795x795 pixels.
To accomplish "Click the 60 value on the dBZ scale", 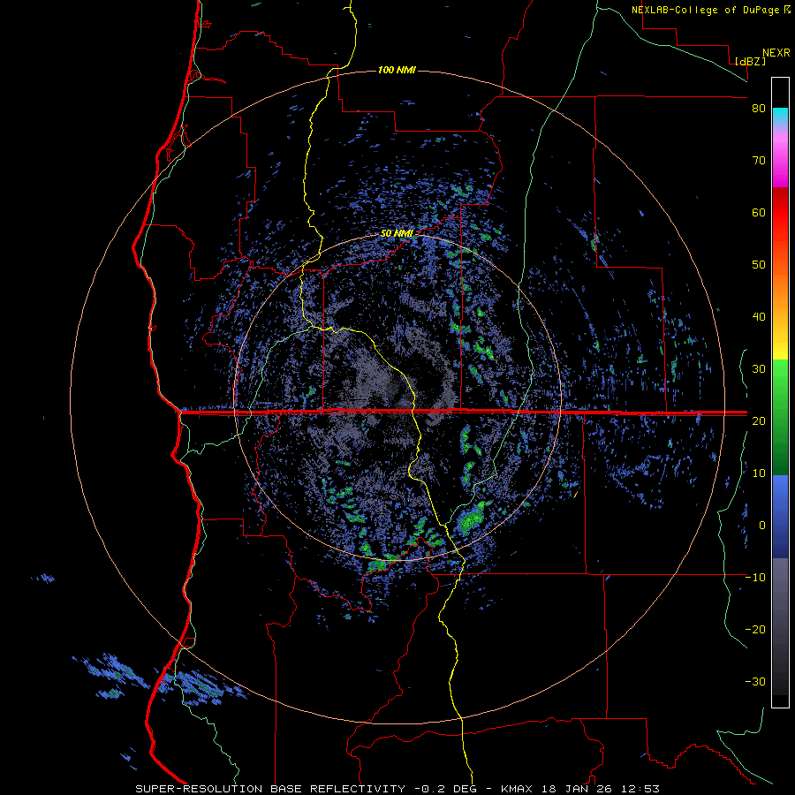I will pyautogui.click(x=759, y=212).
